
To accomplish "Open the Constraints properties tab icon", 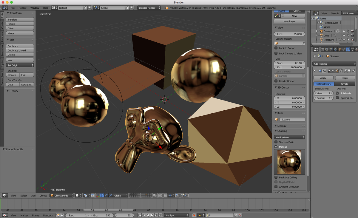I will 344,50.
